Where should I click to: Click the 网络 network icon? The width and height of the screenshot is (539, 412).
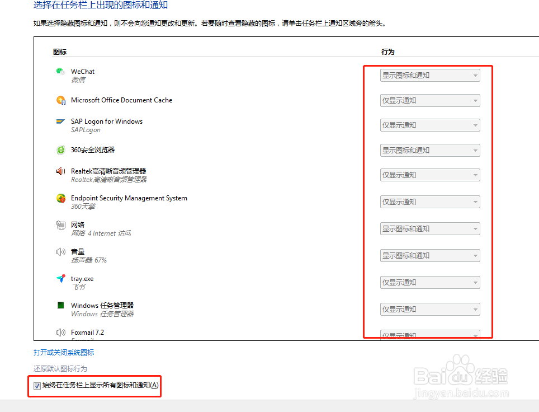(x=61, y=225)
